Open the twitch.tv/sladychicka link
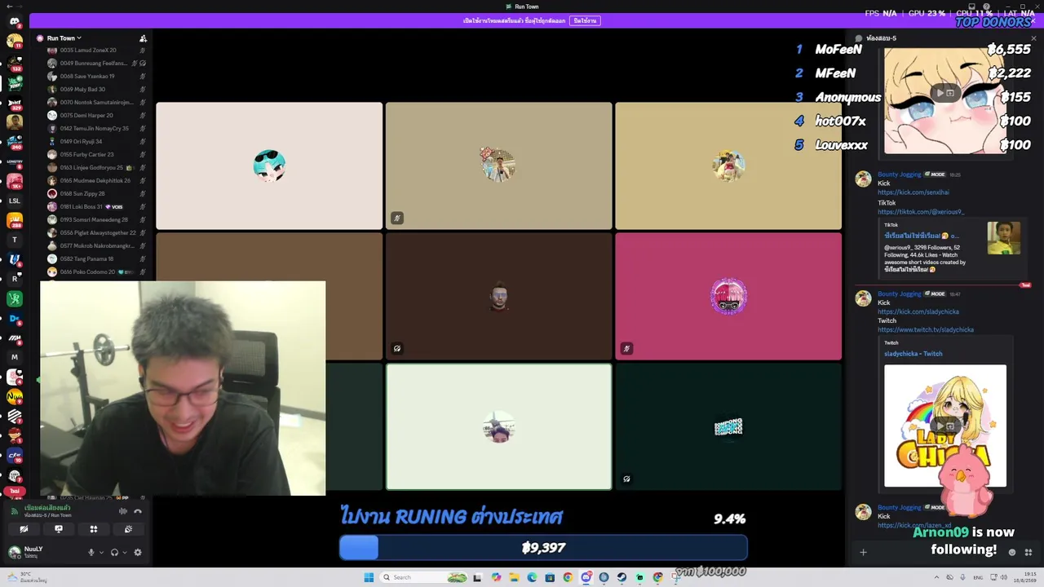 click(926, 329)
